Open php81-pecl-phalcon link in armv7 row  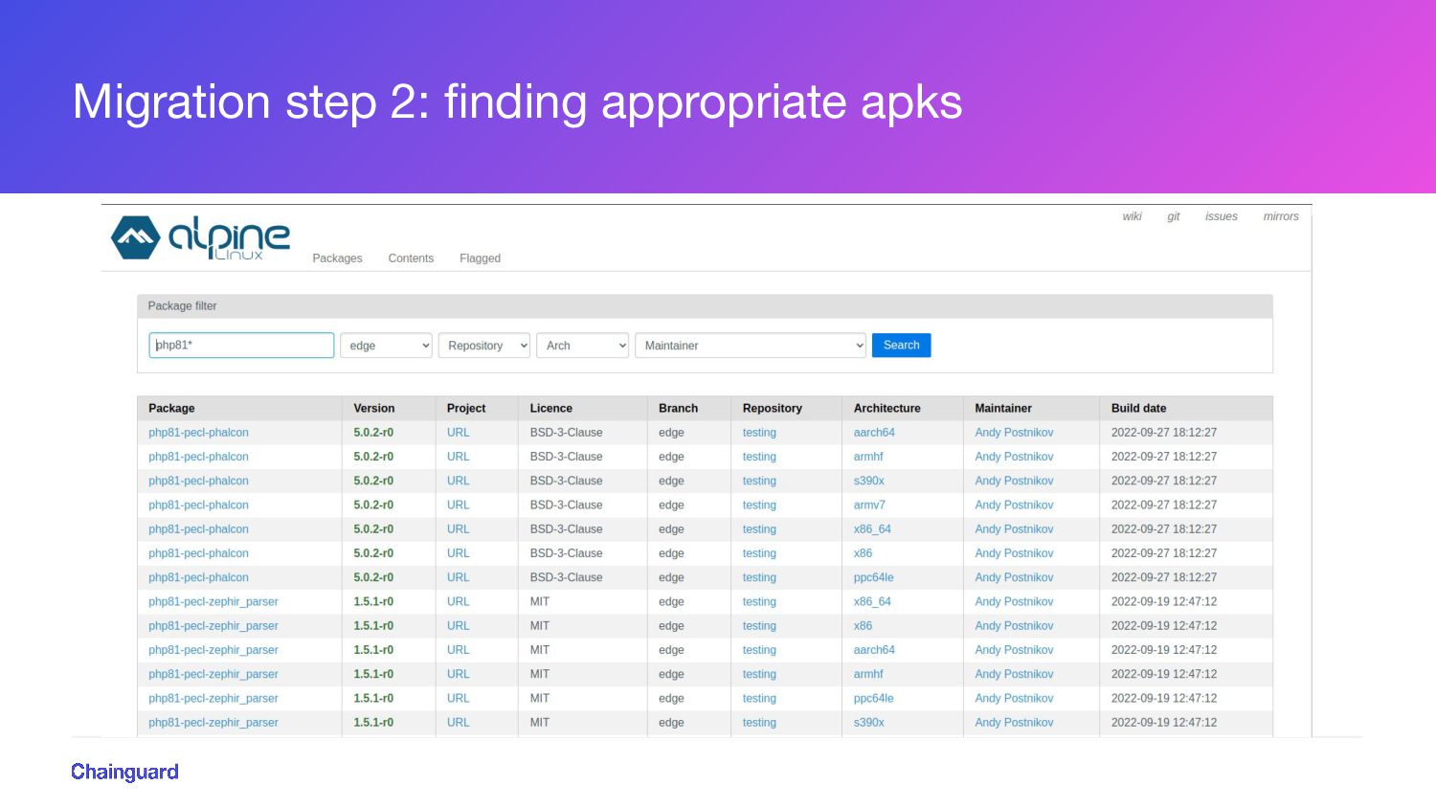[198, 505]
